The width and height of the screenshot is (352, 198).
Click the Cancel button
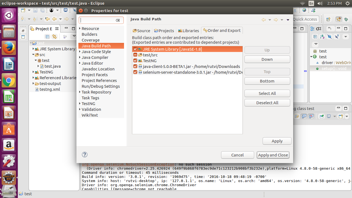click(x=237, y=155)
